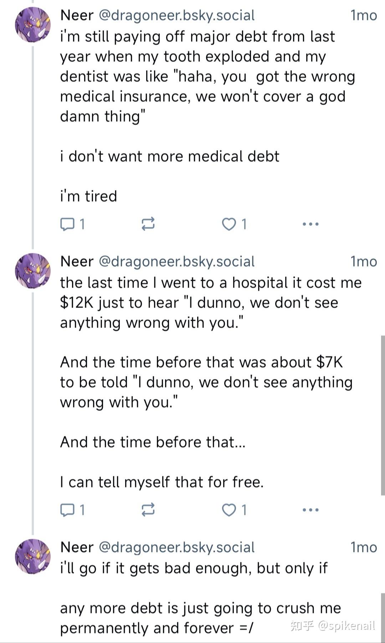The height and width of the screenshot is (643, 385).
Task: Click the scrollbar on right edge
Action: [x=383, y=414]
